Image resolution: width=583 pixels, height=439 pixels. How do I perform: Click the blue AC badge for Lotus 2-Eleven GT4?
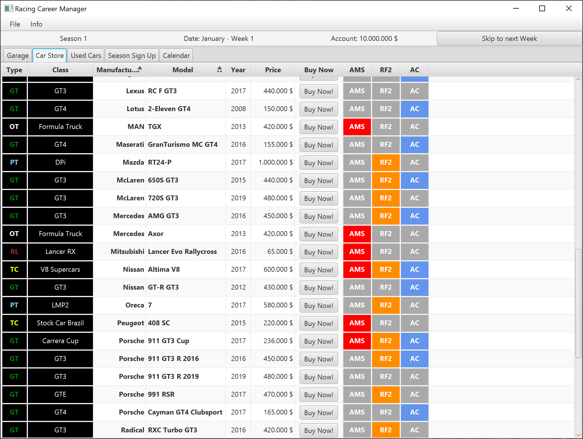tap(414, 109)
